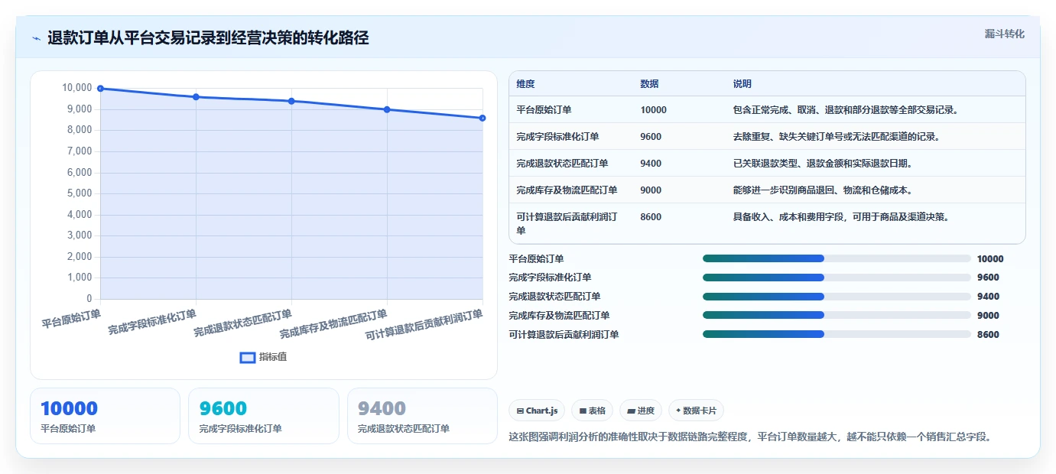Viewport: 1056px width, 474px height.
Task: Click the chart data point for 可计算退款后贡献利润订单
Action: coord(483,118)
